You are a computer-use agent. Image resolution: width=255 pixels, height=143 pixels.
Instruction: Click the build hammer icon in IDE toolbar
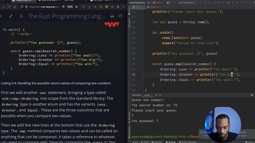[x=175, y=3]
